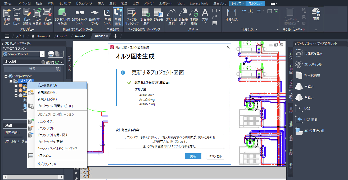Close the オルソ図を生成 dialog

[x=228, y=48]
